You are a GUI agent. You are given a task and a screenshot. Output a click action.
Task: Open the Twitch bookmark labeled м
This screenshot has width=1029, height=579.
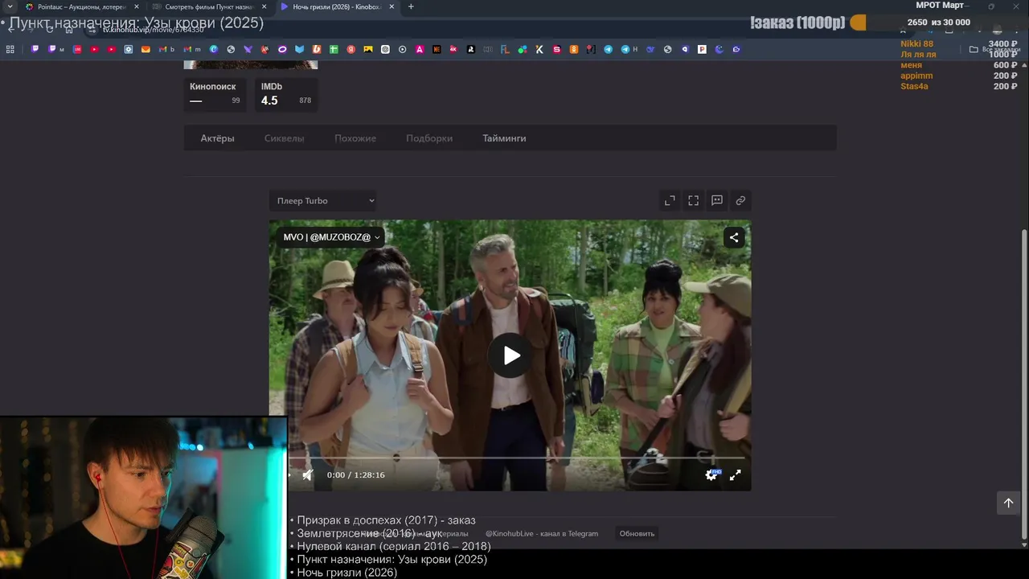[x=55, y=49]
